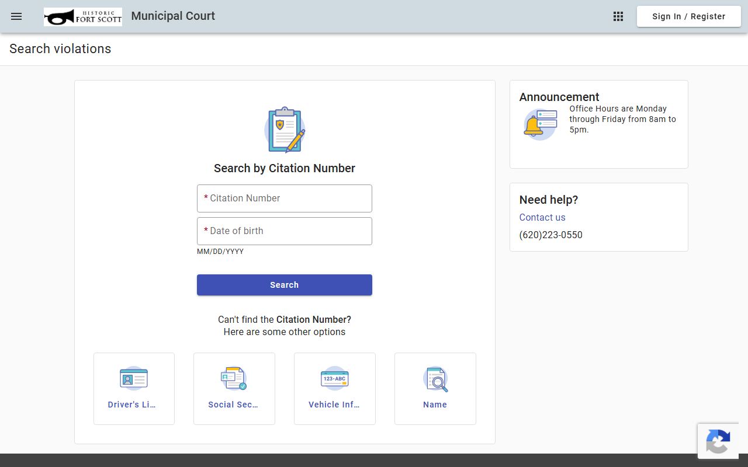This screenshot has width=748, height=467.
Task: Click the Historic Fort Scott logo
Action: (83, 17)
